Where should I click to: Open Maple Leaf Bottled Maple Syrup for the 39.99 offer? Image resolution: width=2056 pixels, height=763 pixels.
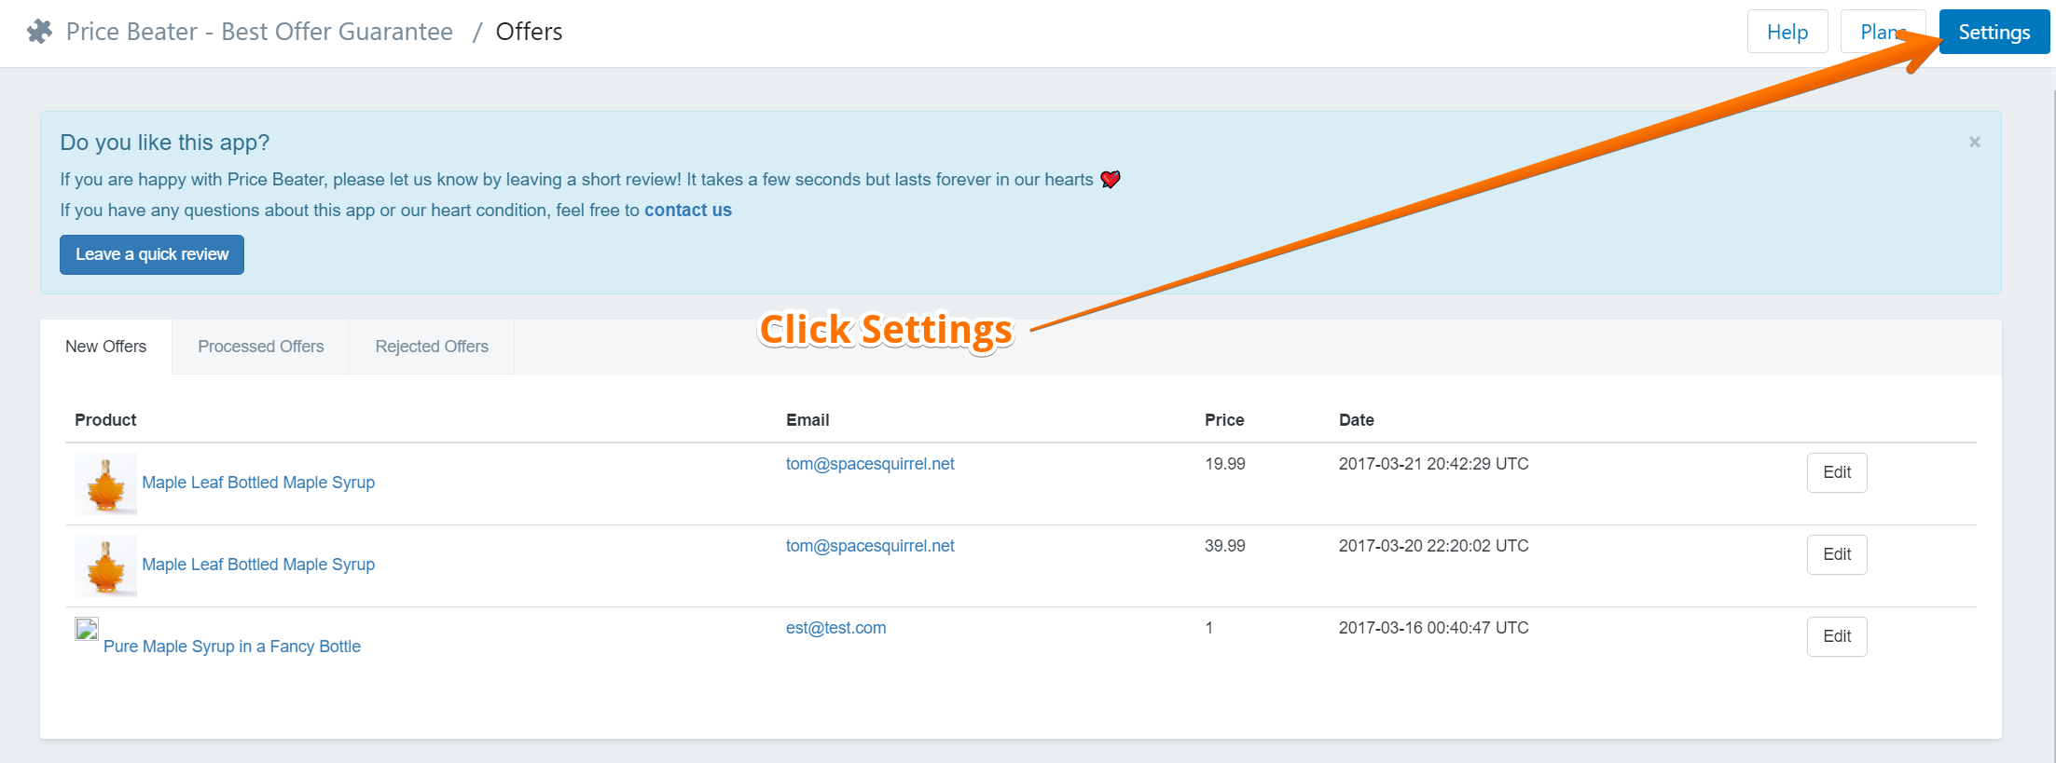(x=258, y=565)
